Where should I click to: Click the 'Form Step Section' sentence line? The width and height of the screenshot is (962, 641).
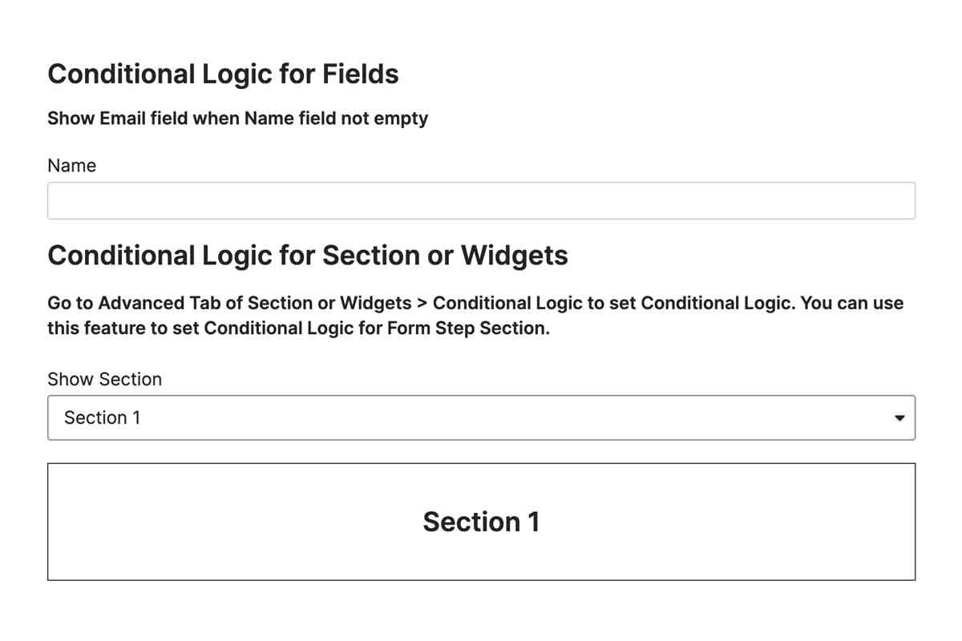[x=298, y=329]
